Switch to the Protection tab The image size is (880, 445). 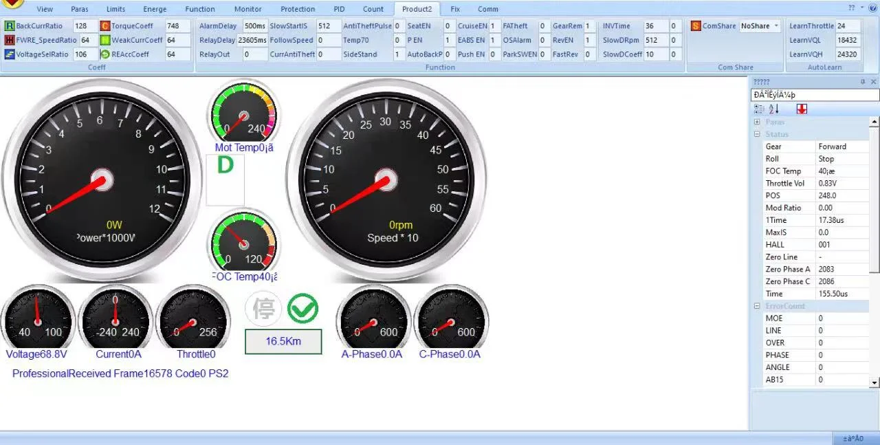tap(298, 10)
